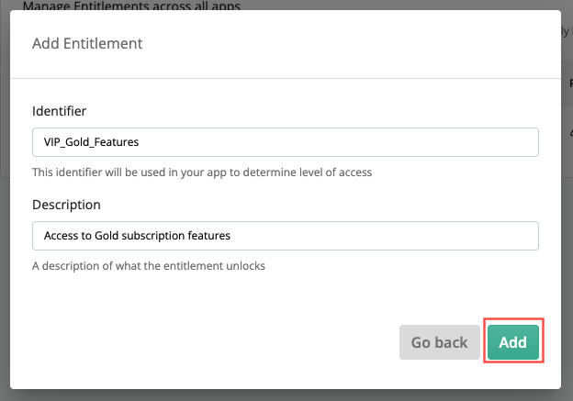Image resolution: width=573 pixels, height=401 pixels.
Task: Click the helper text about what entitlement unlocks
Action: pyautogui.click(x=149, y=265)
